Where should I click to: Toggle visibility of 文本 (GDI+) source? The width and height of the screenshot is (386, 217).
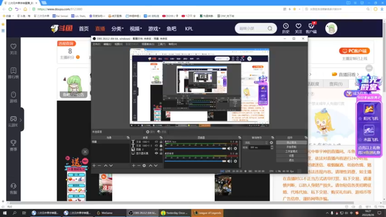pos(156,142)
